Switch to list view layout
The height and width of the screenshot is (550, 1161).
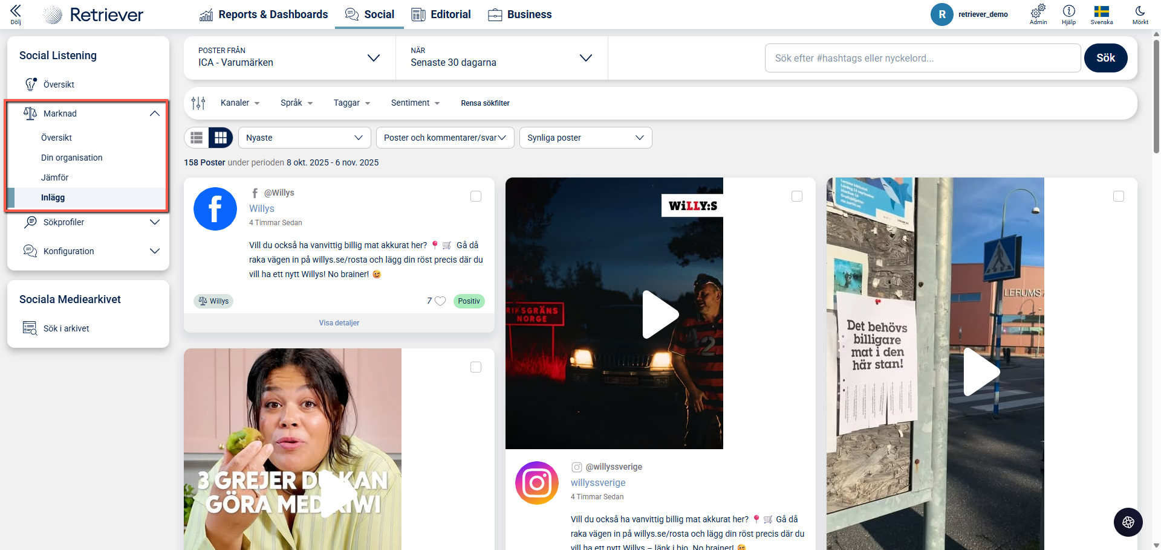(197, 138)
